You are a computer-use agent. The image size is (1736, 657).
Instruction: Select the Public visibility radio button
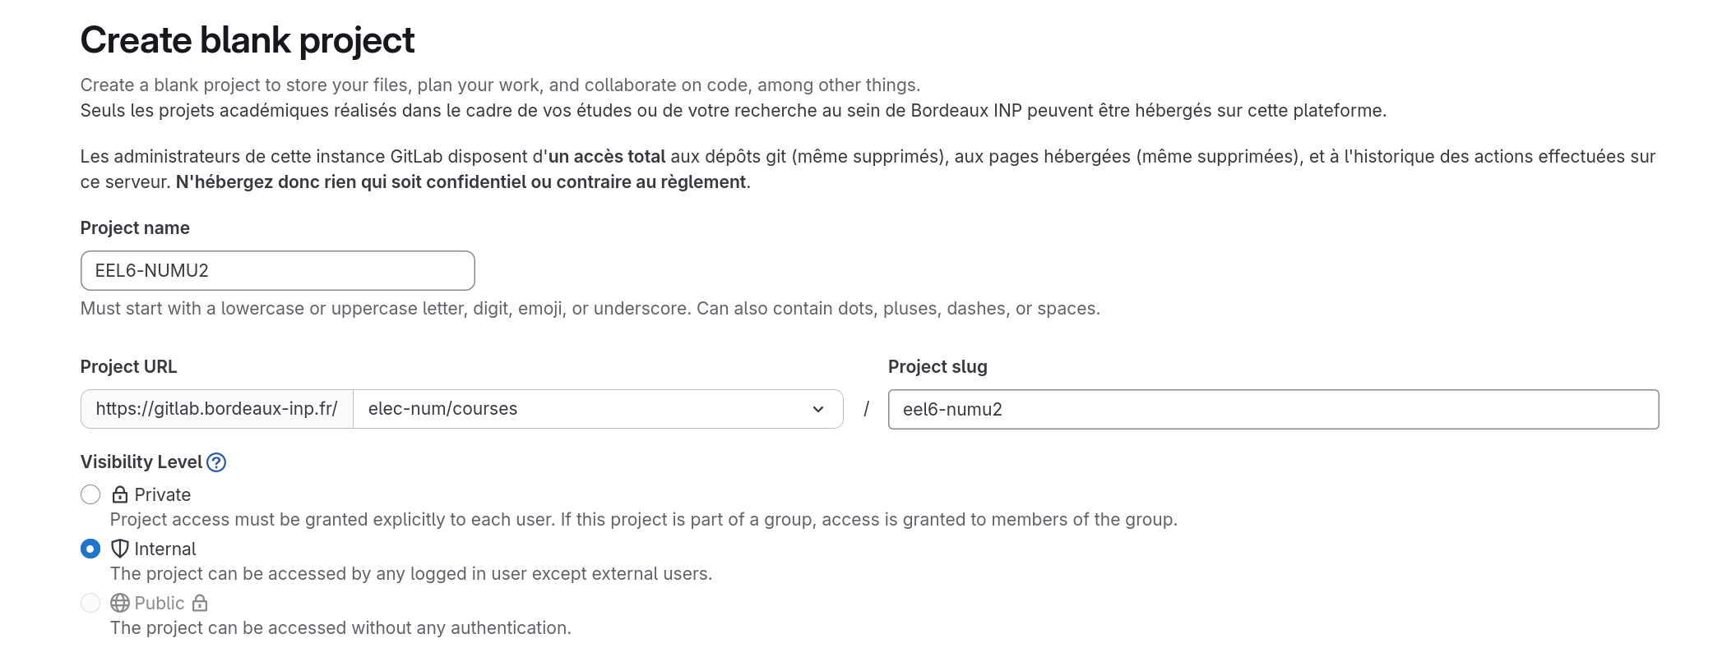coord(90,603)
